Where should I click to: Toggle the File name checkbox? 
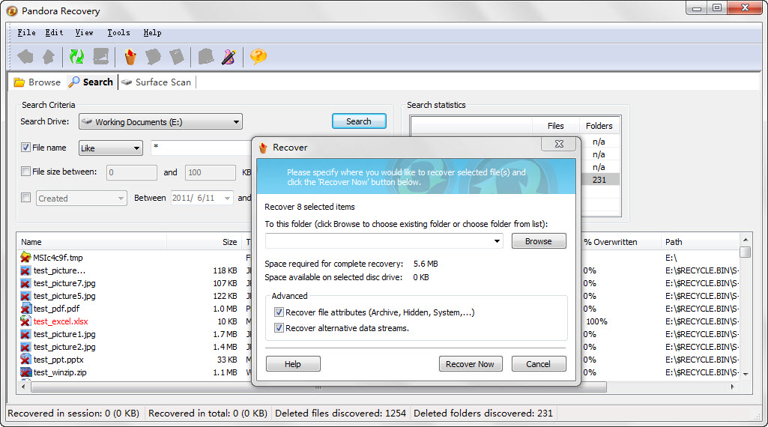(26, 147)
